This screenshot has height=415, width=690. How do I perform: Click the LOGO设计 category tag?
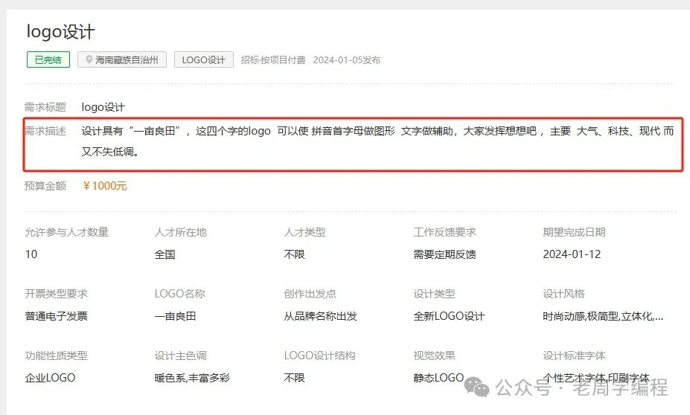pos(204,59)
